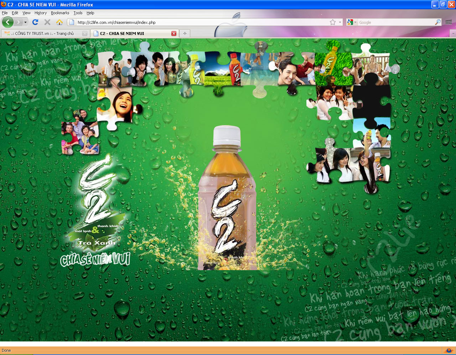Open the address bar history dropdown
Viewport: 456px width, 355px height.
pyautogui.click(x=340, y=22)
